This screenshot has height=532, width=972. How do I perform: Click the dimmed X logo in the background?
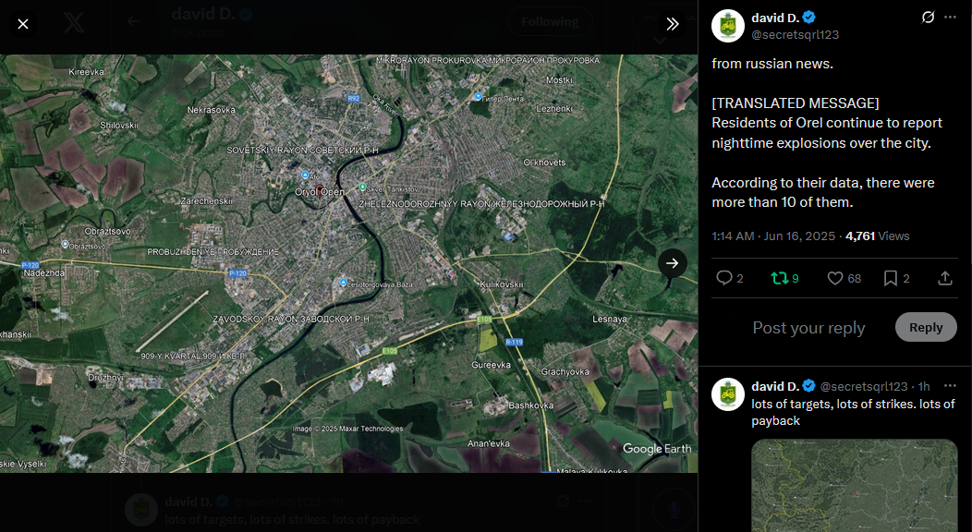[x=75, y=23]
